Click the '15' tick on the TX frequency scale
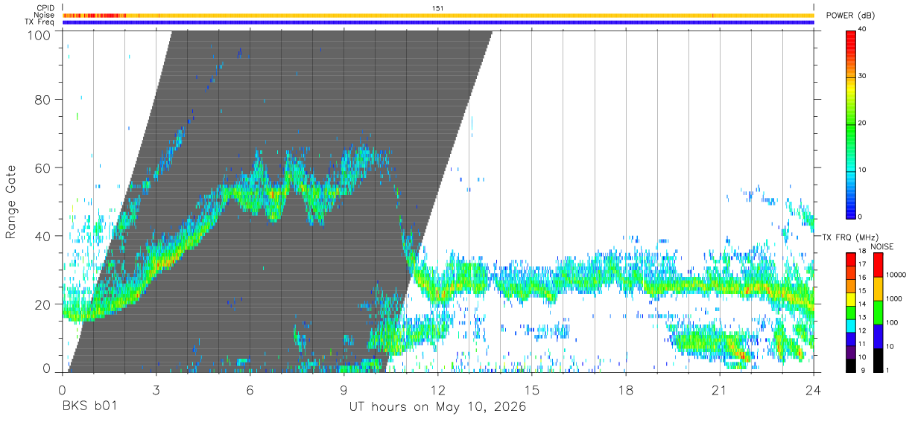Viewport: 915px width, 422px height. pyautogui.click(x=863, y=292)
